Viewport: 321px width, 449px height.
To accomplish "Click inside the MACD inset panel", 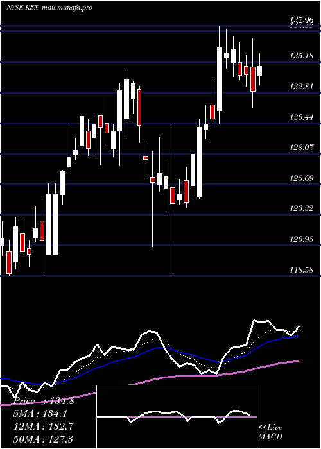I will (177, 417).
